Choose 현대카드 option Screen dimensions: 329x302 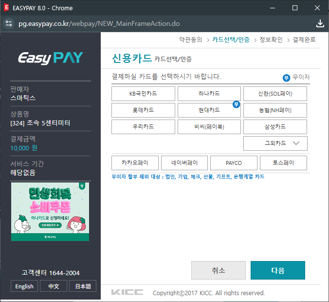point(209,110)
